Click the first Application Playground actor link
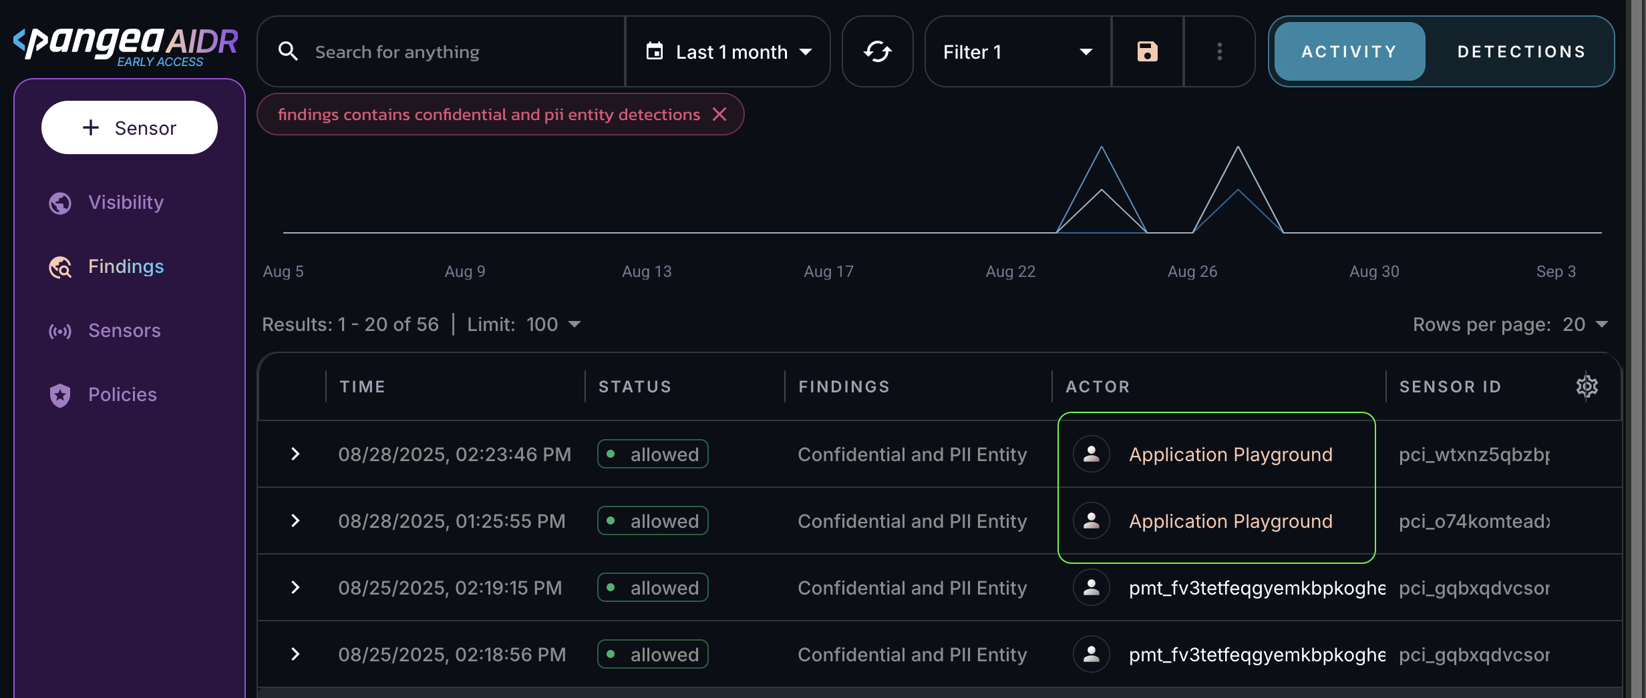The width and height of the screenshot is (1646, 698). pyautogui.click(x=1230, y=454)
